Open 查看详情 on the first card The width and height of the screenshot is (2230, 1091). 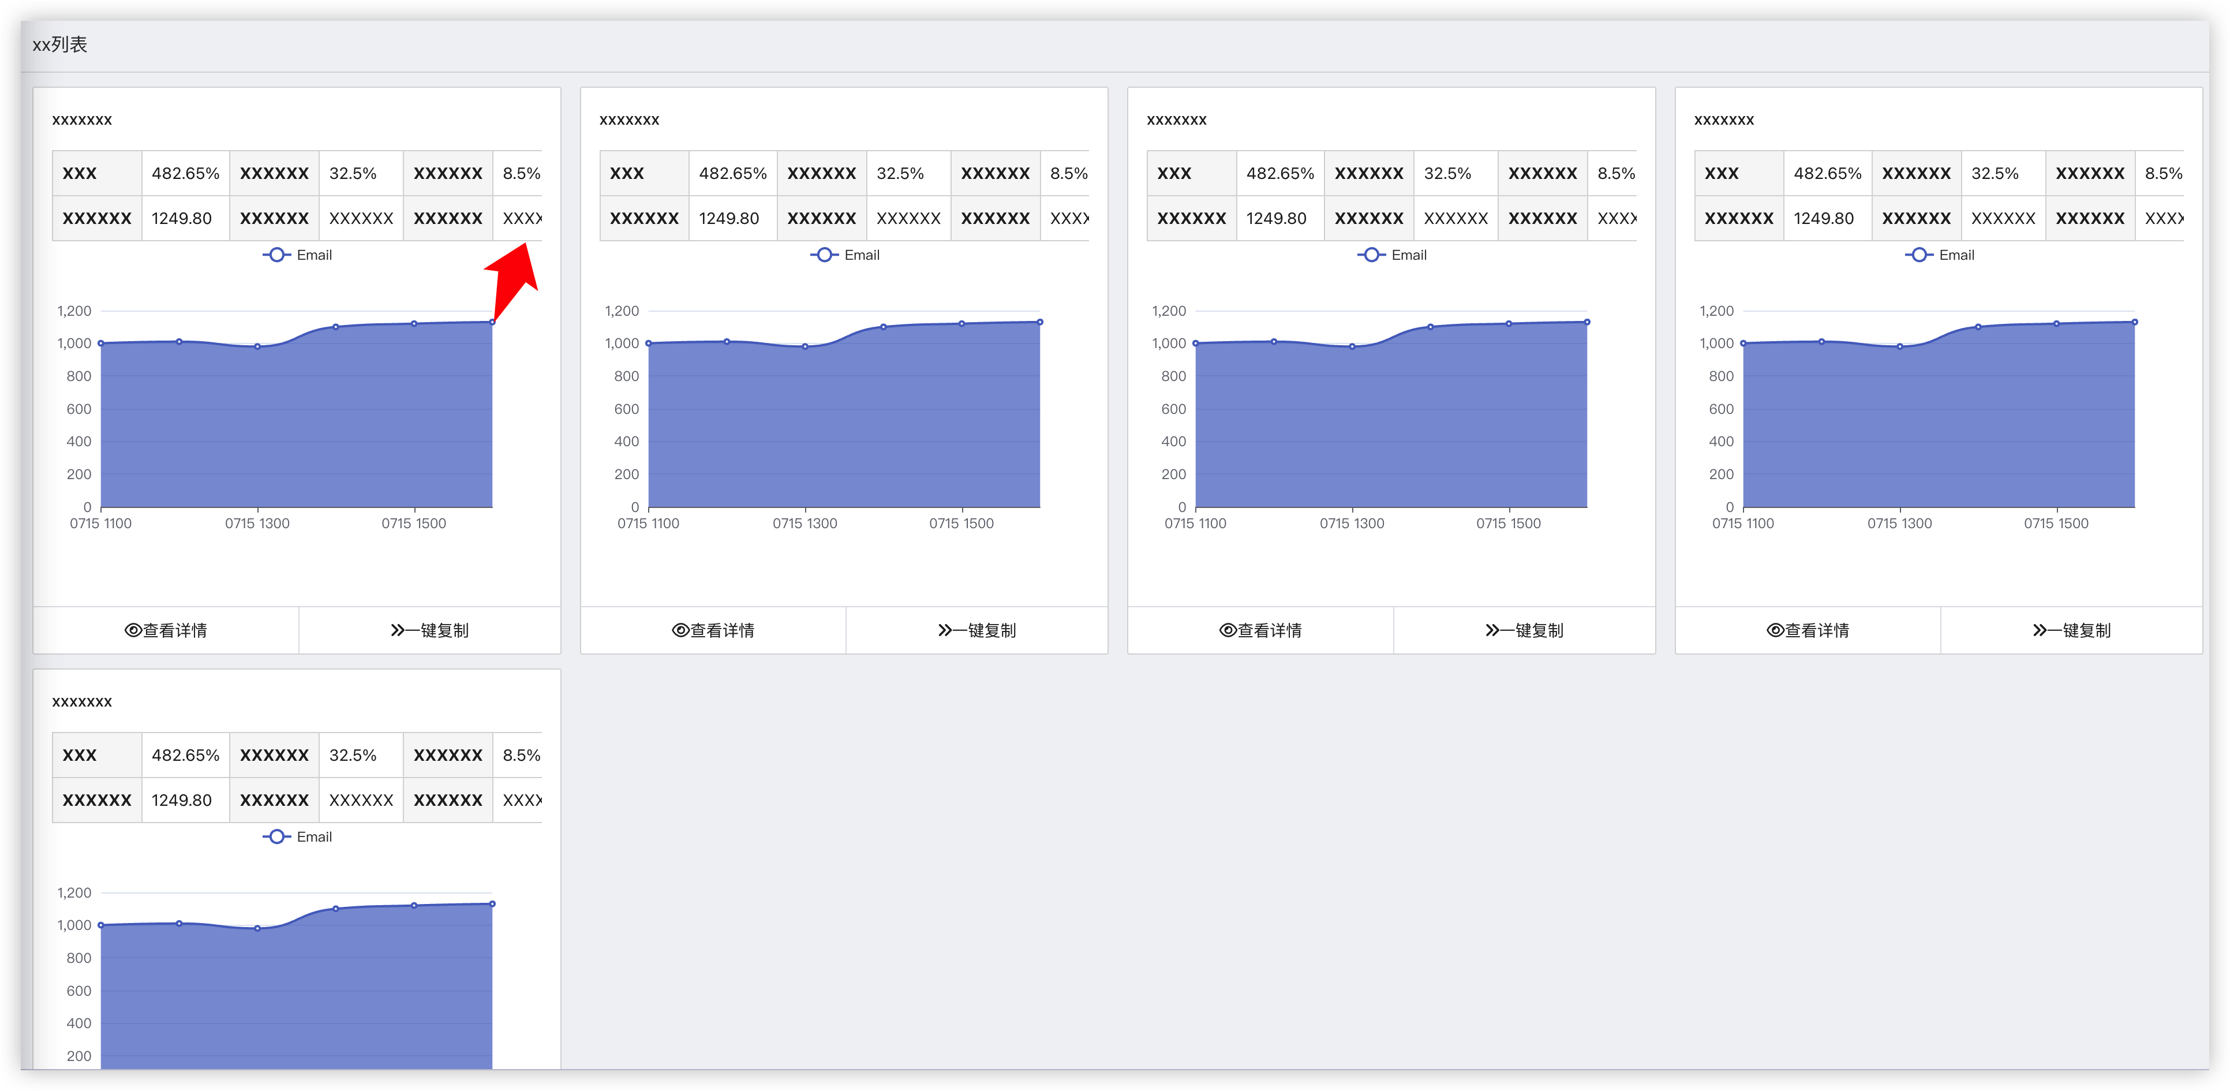tap(166, 630)
